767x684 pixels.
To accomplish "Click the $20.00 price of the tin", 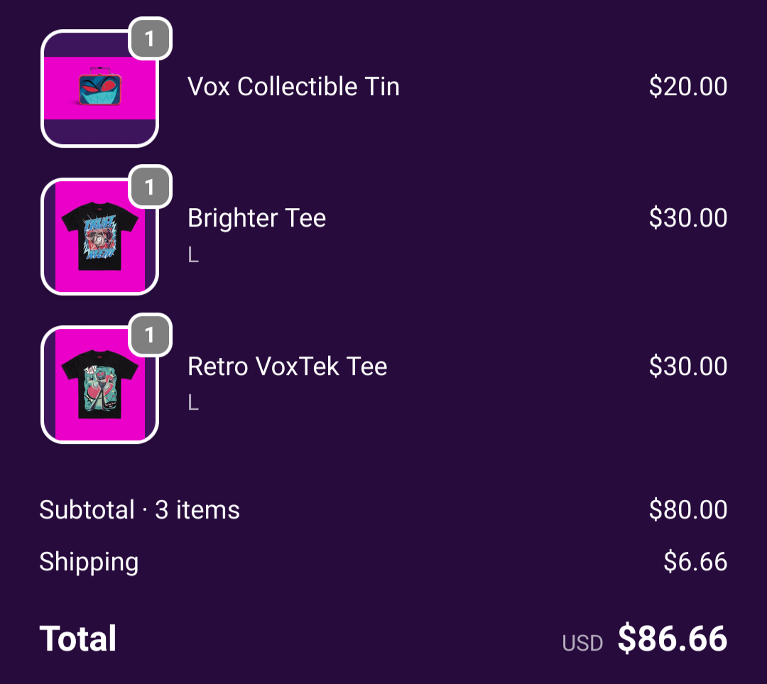I will [687, 87].
